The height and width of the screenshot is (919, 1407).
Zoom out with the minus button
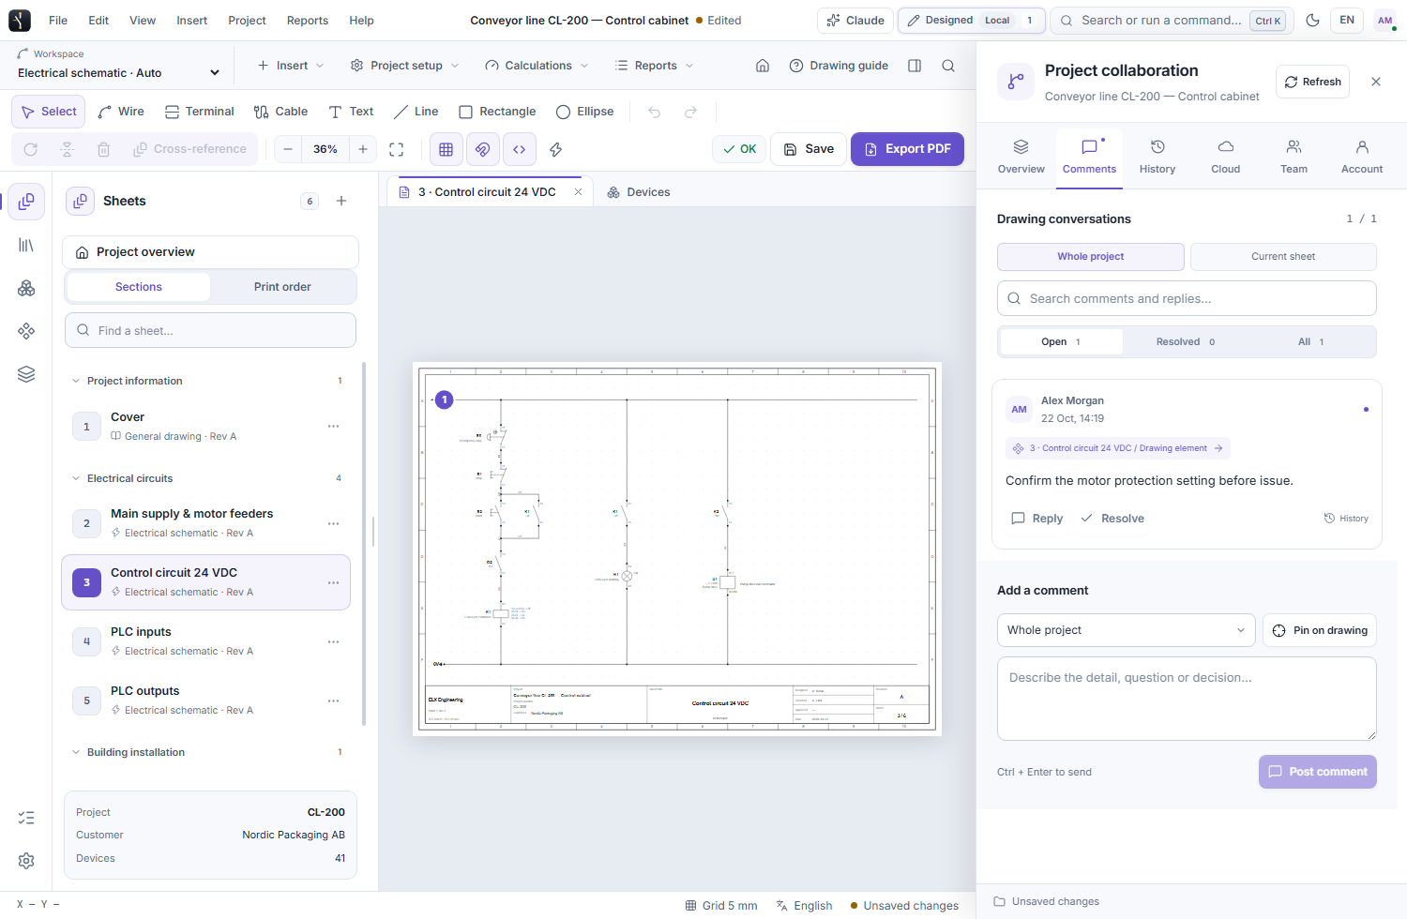288,149
